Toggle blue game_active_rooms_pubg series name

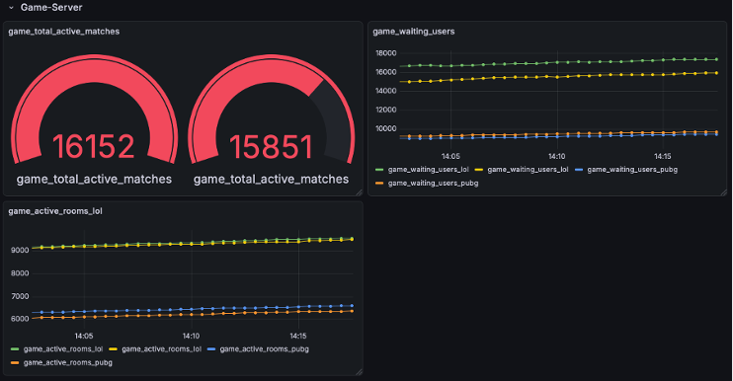[264, 349]
